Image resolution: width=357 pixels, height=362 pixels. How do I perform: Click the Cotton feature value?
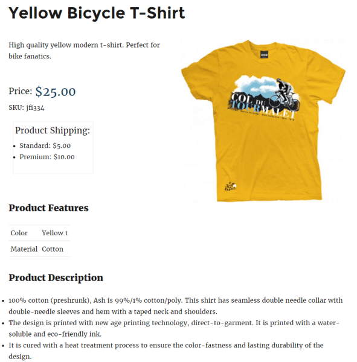53,249
